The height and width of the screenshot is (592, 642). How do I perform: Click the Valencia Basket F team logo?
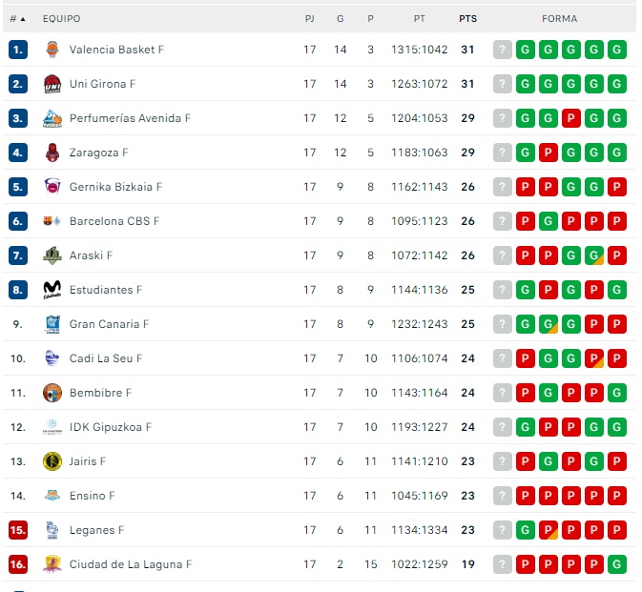[52, 50]
